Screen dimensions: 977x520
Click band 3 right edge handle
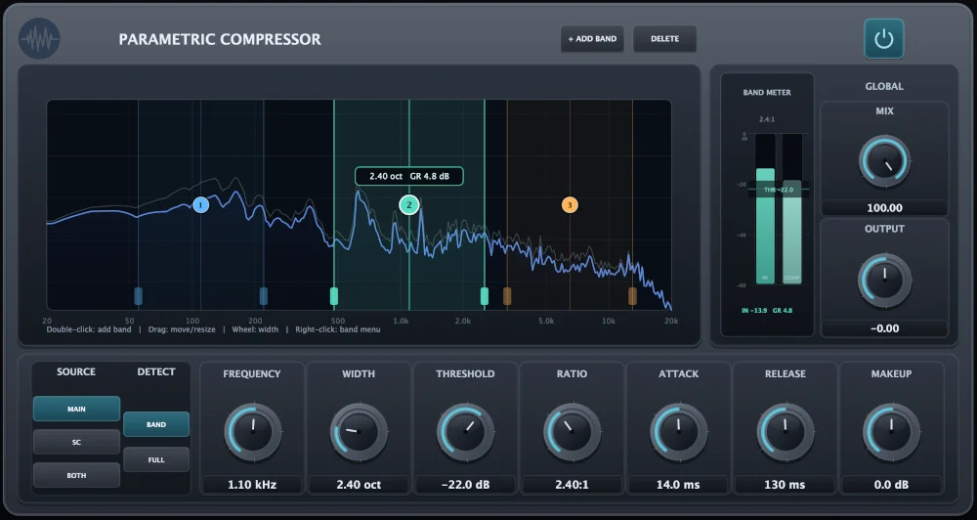(632, 296)
